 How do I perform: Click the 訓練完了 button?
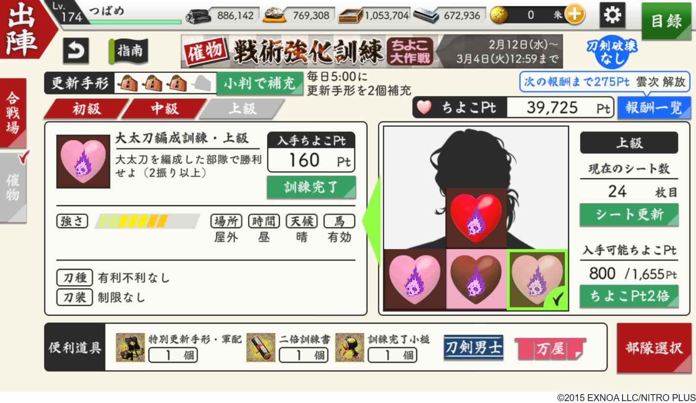[311, 187]
